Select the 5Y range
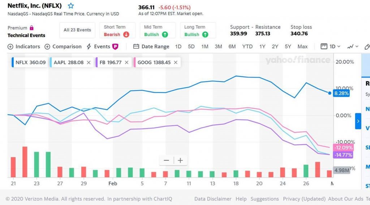Image resolution: width=370 pixels, height=205 pixels. point(288,46)
